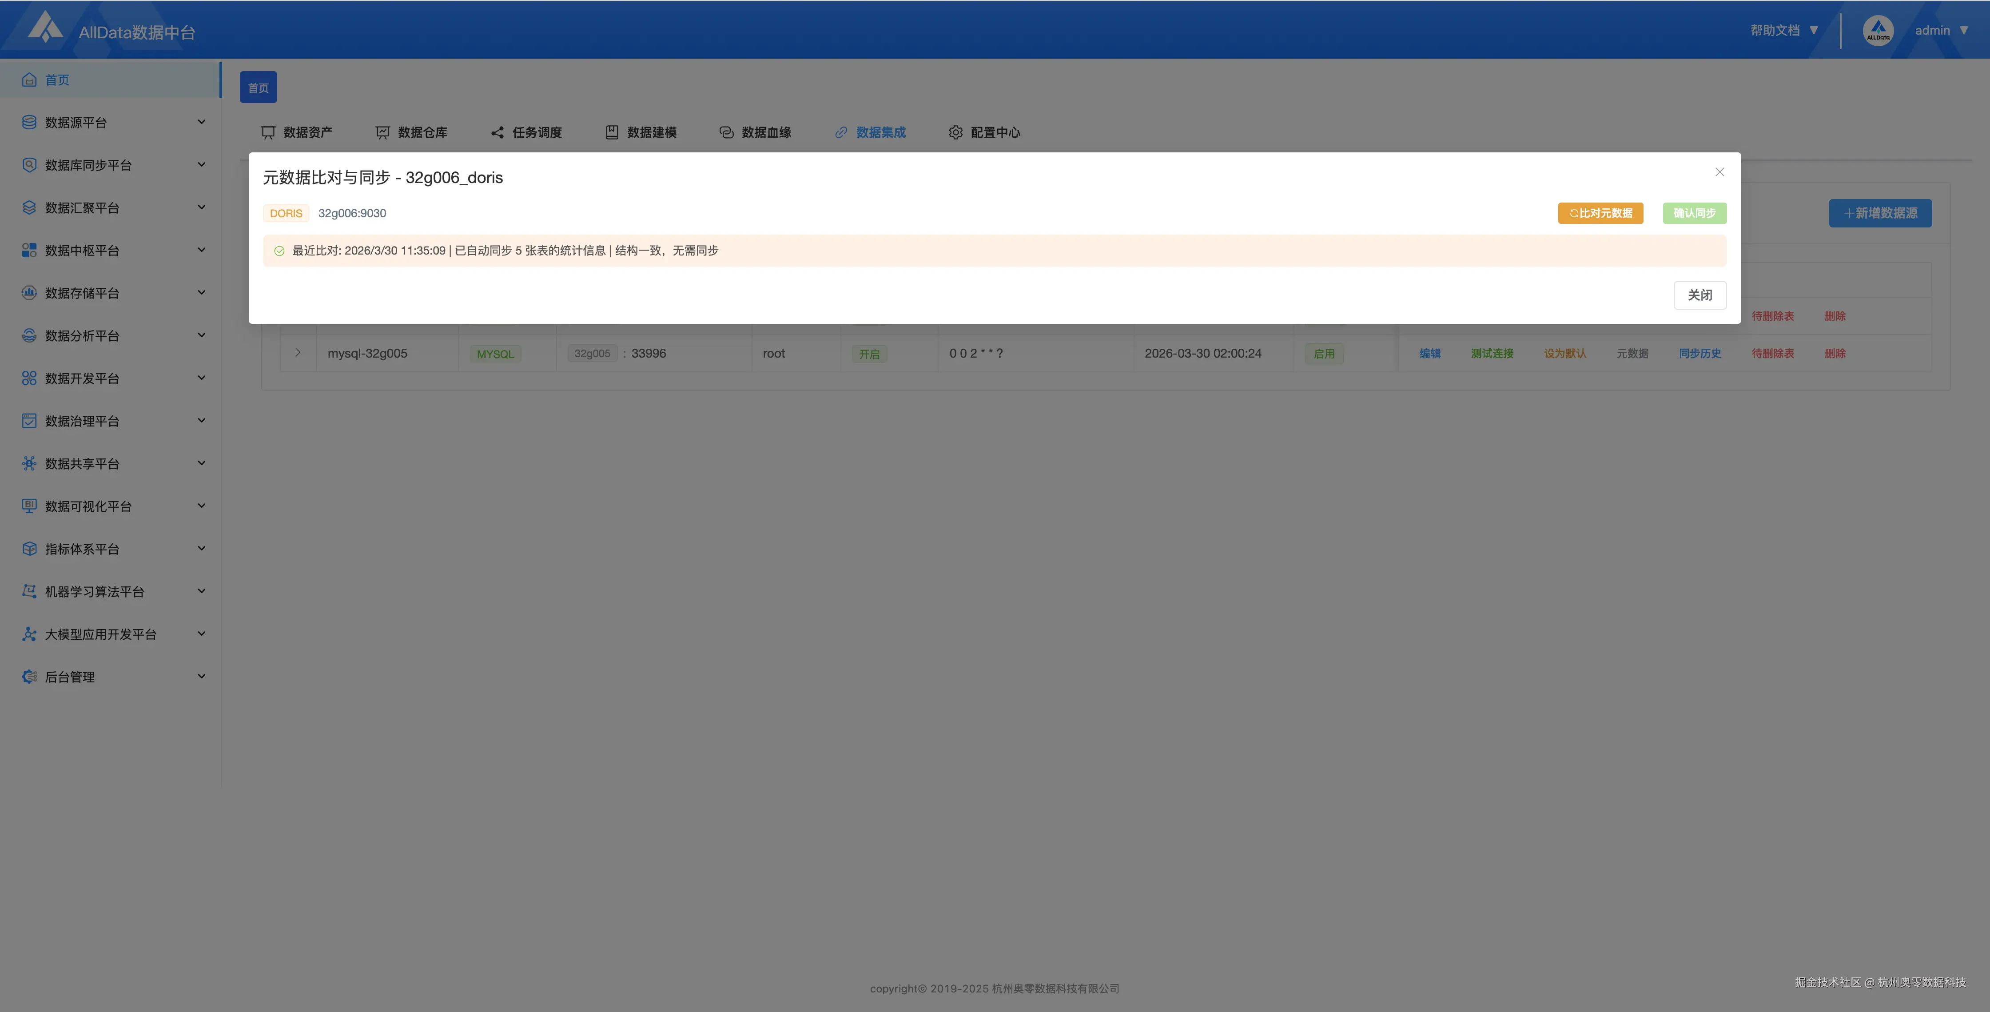Expand the mysql-32g005 table row
Viewport: 1990px width, 1012px height.
[298, 352]
